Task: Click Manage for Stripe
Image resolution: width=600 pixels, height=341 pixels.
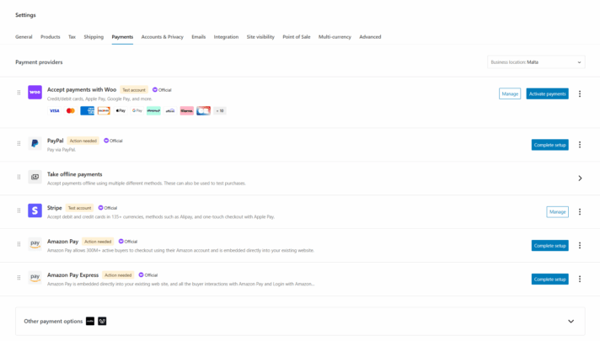Action: 558,212
